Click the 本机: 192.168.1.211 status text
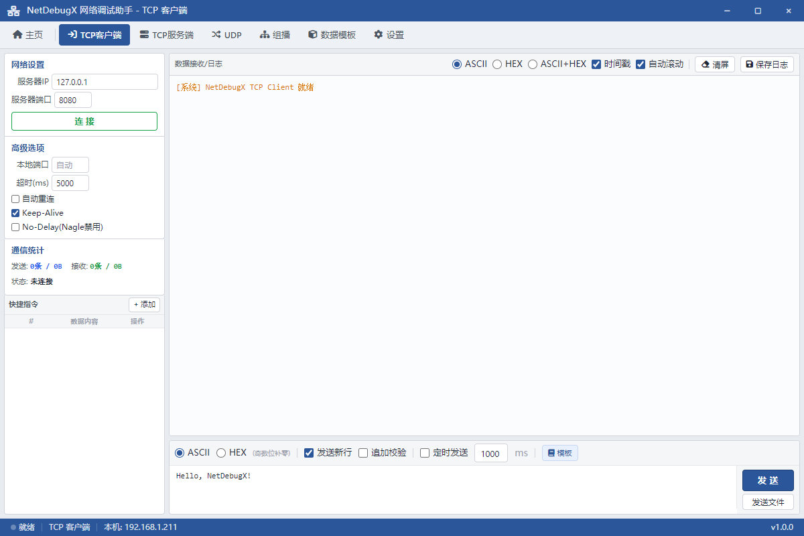This screenshot has width=804, height=536. pyautogui.click(x=141, y=527)
